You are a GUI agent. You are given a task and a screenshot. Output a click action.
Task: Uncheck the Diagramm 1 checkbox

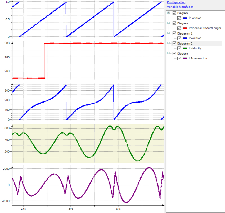[174, 33]
